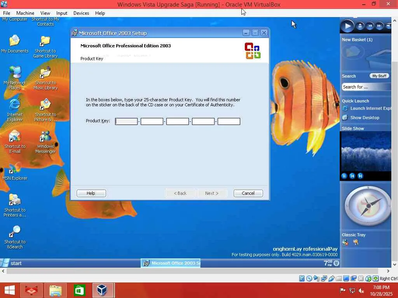398x298 pixels.
Task: Open My Network Places icon
Action: pyautogui.click(x=15, y=78)
